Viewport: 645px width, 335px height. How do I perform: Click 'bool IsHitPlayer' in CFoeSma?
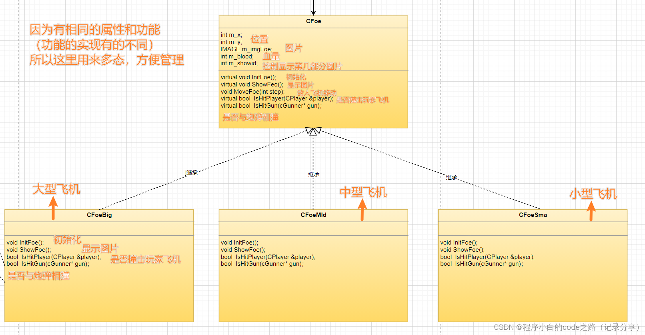coord(487,257)
